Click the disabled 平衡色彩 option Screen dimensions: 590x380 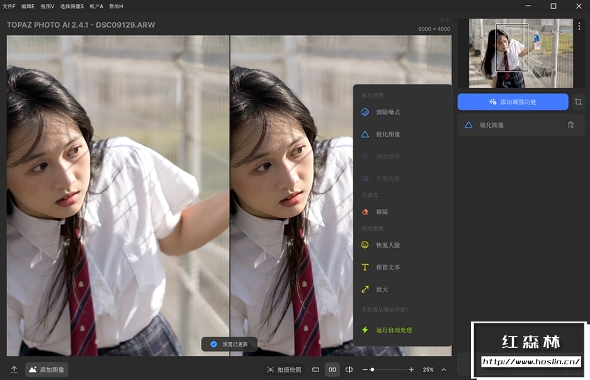(x=402, y=179)
